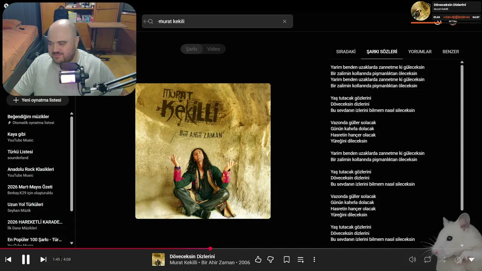Toggle shuffle playback

point(442,259)
